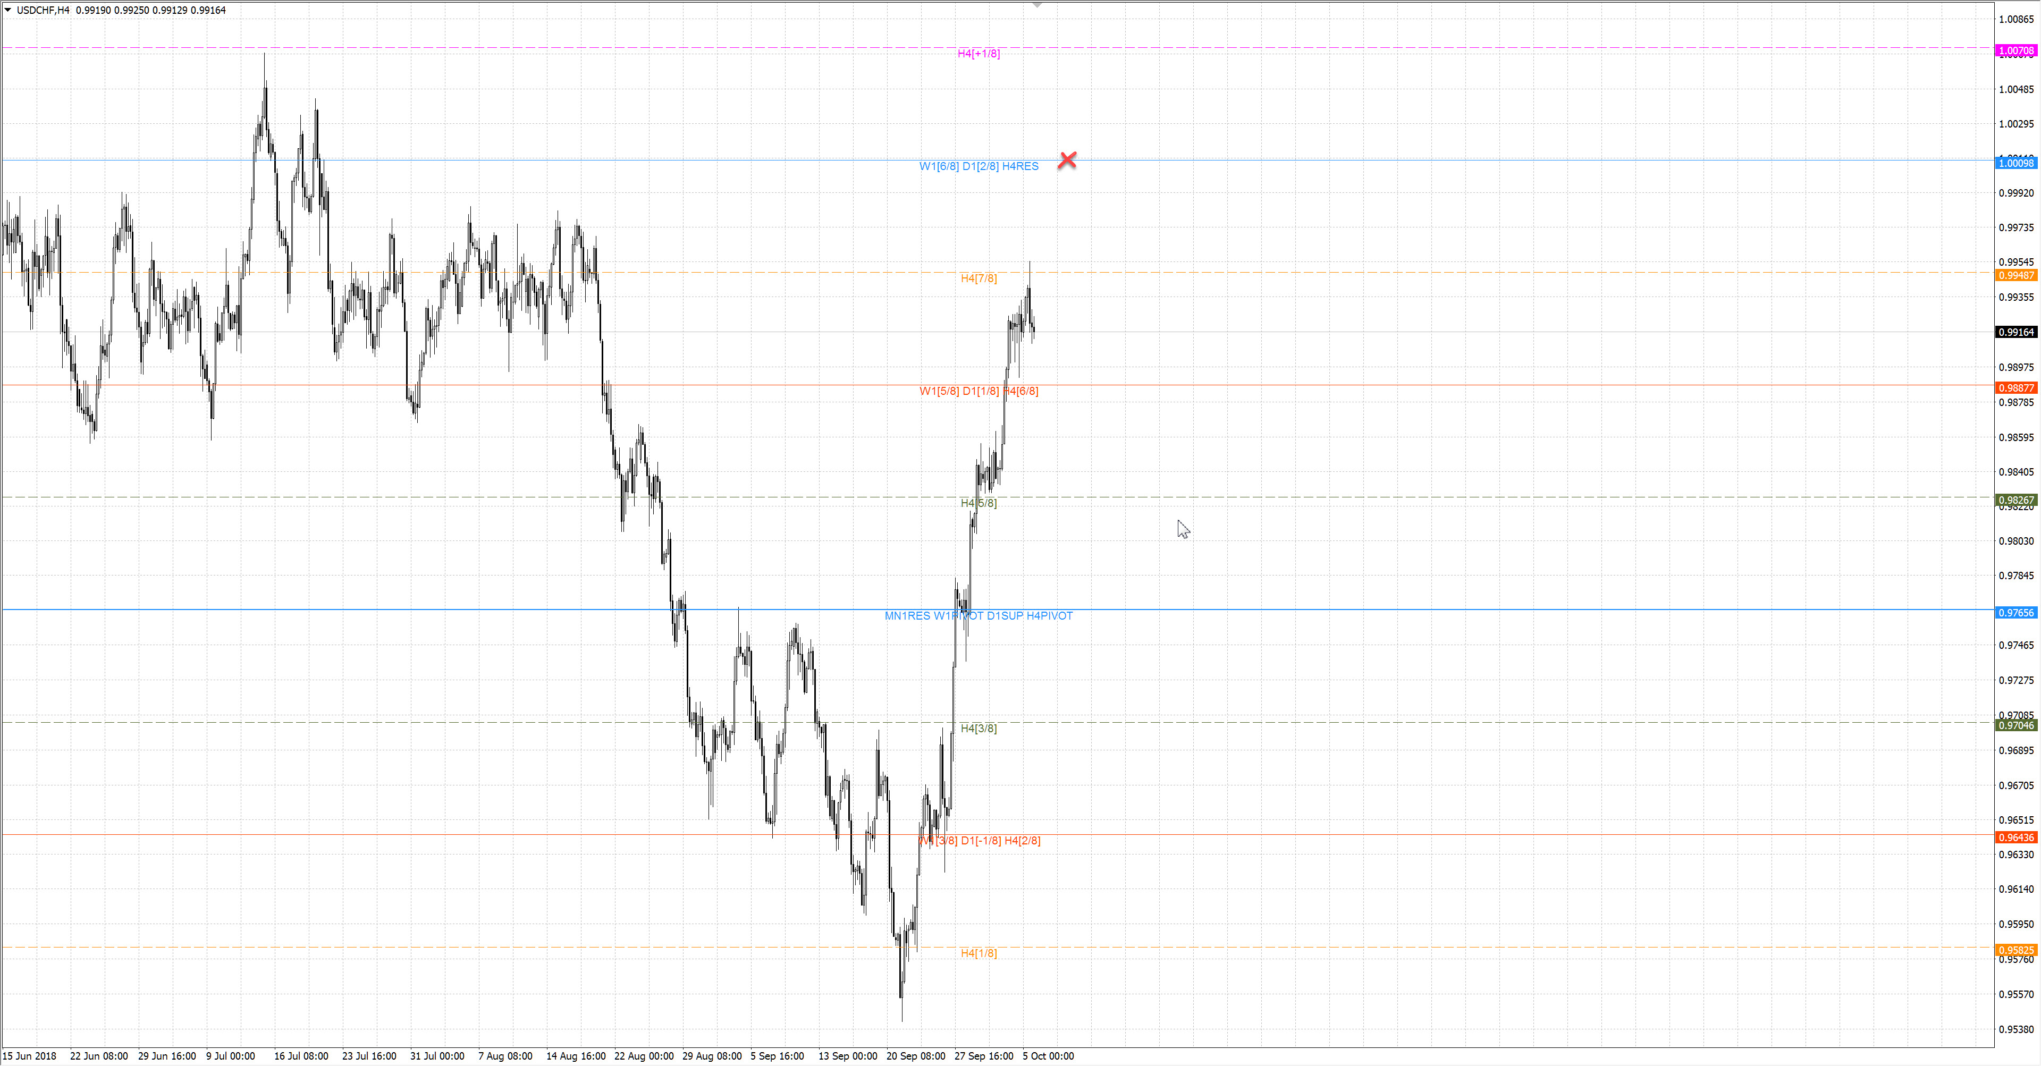Click the W1[6/8] D1[2/8] H4RES label
This screenshot has width=2041, height=1066.
[x=979, y=166]
